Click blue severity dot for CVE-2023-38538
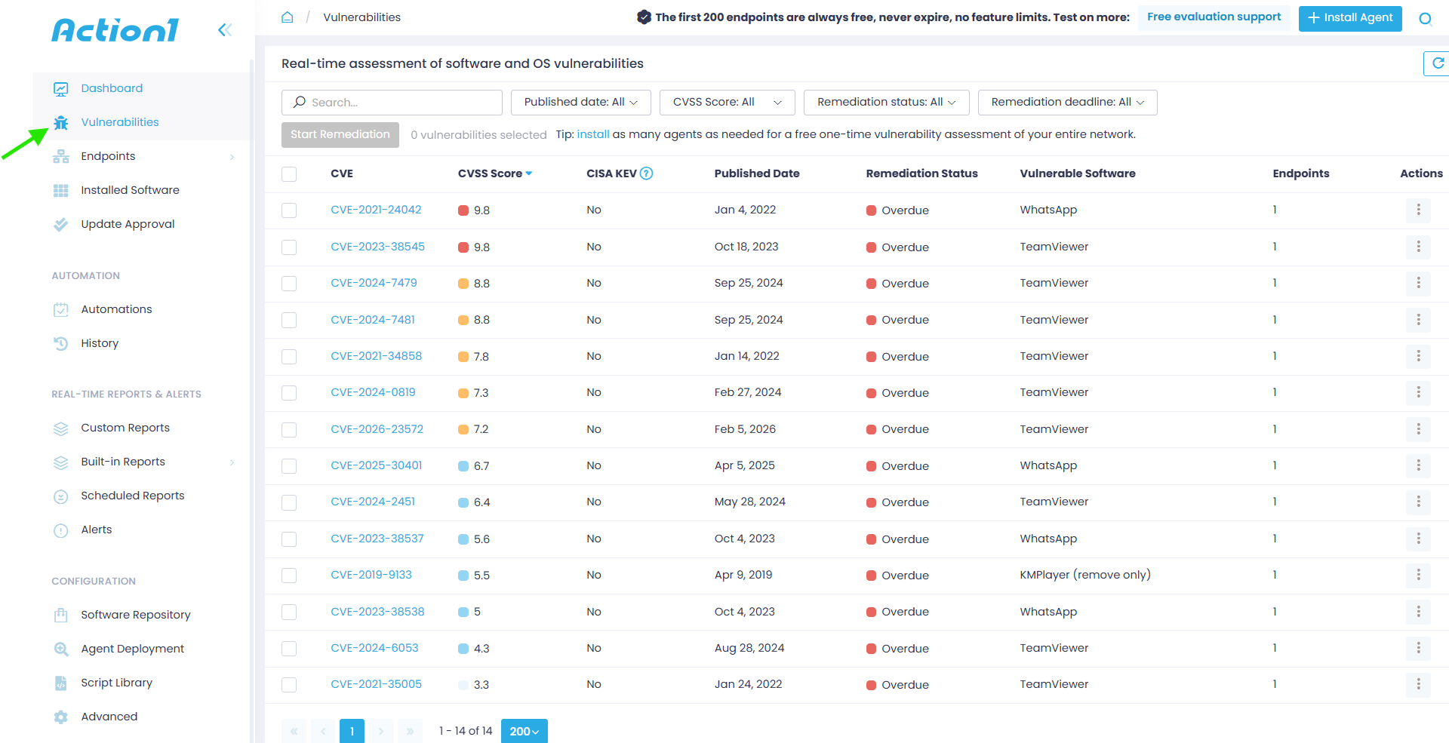 [x=463, y=612]
